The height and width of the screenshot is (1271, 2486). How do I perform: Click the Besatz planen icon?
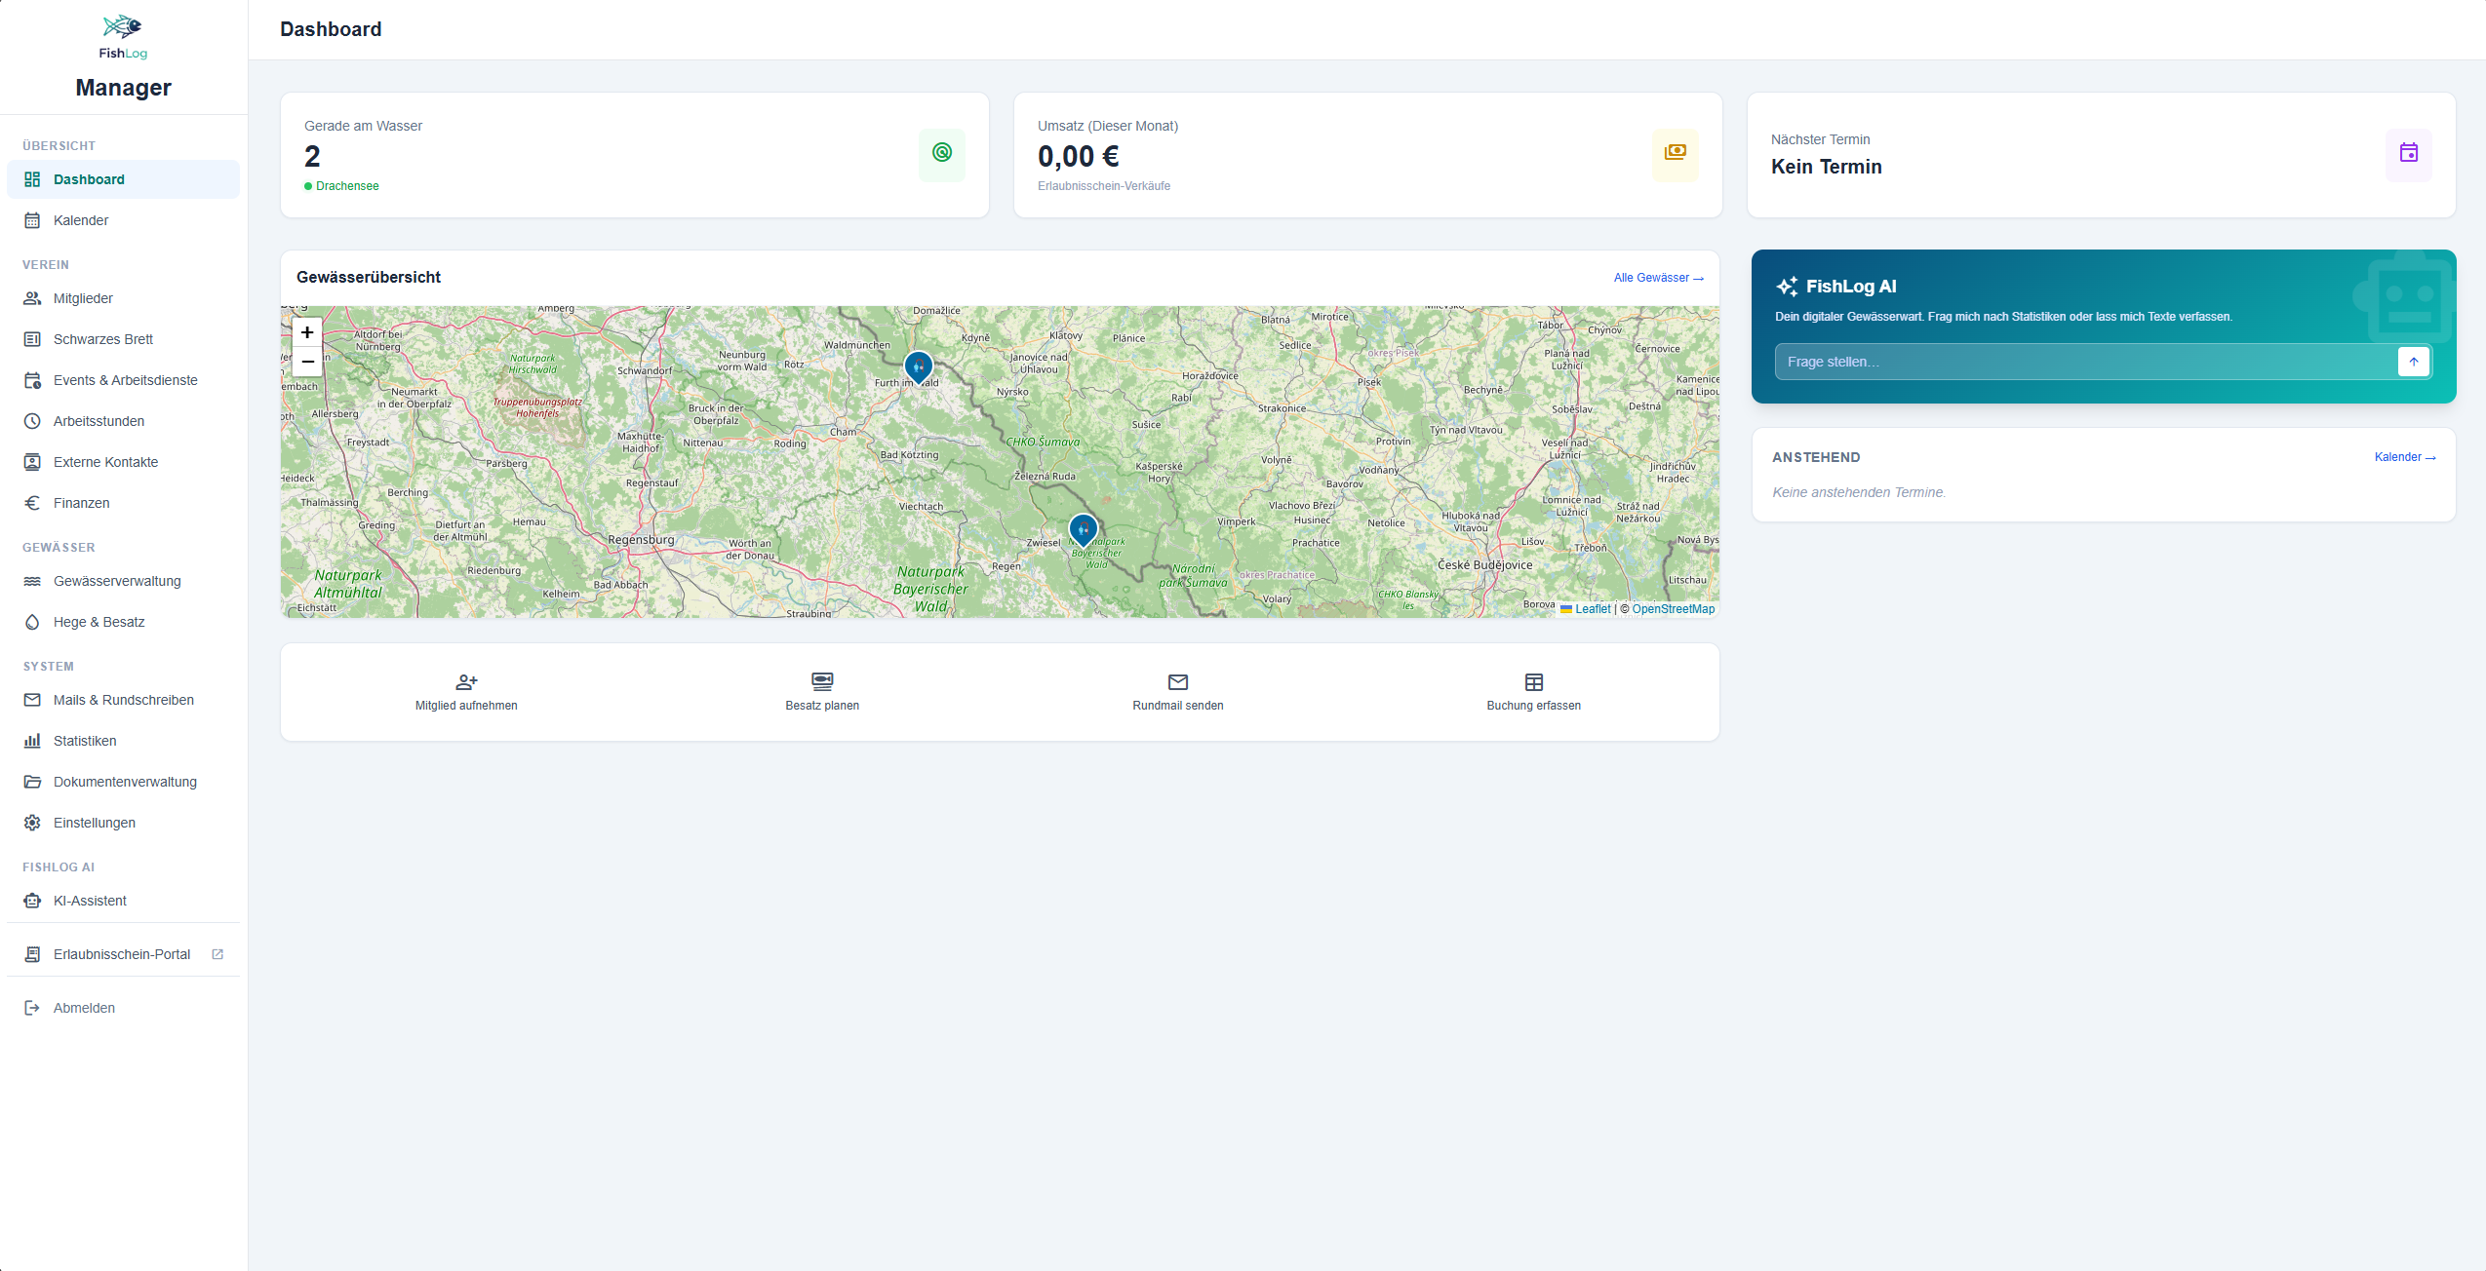point(822,681)
